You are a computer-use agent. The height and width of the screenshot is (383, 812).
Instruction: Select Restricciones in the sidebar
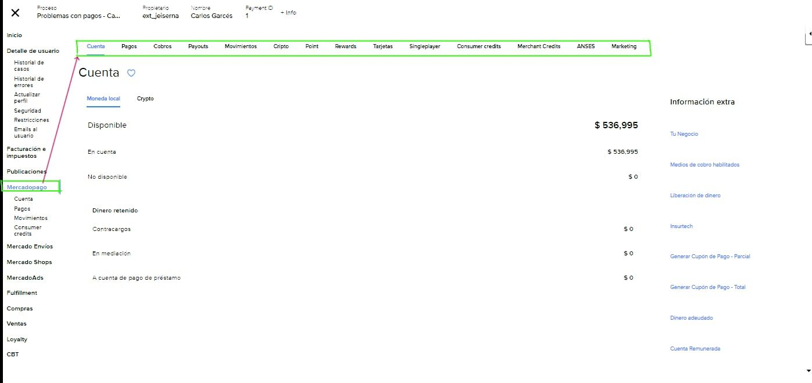click(31, 120)
